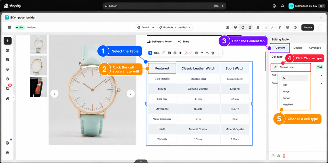The width and height of the screenshot is (328, 163).
Task: Select wrist-worn watch thumbnail
Action: [38, 87]
